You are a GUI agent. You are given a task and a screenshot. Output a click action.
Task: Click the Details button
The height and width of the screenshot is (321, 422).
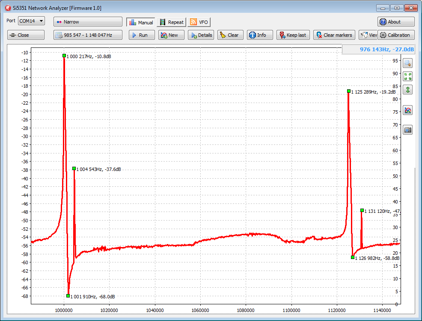[201, 35]
